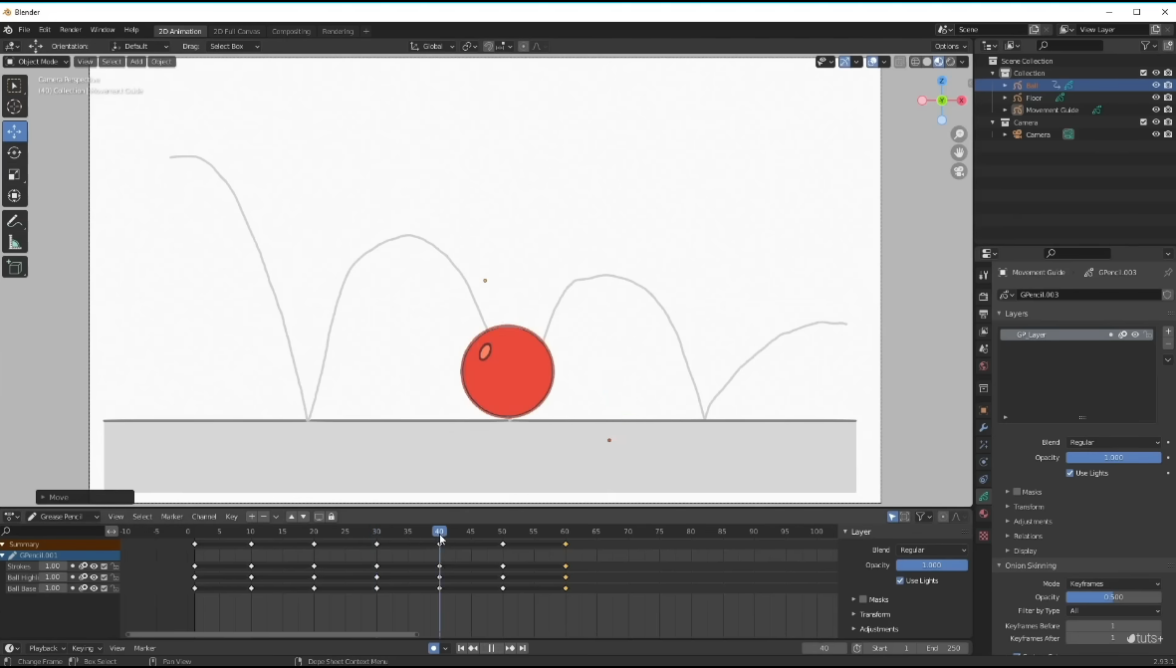Open the Playback popover
Image resolution: width=1176 pixels, height=668 pixels.
click(x=47, y=648)
